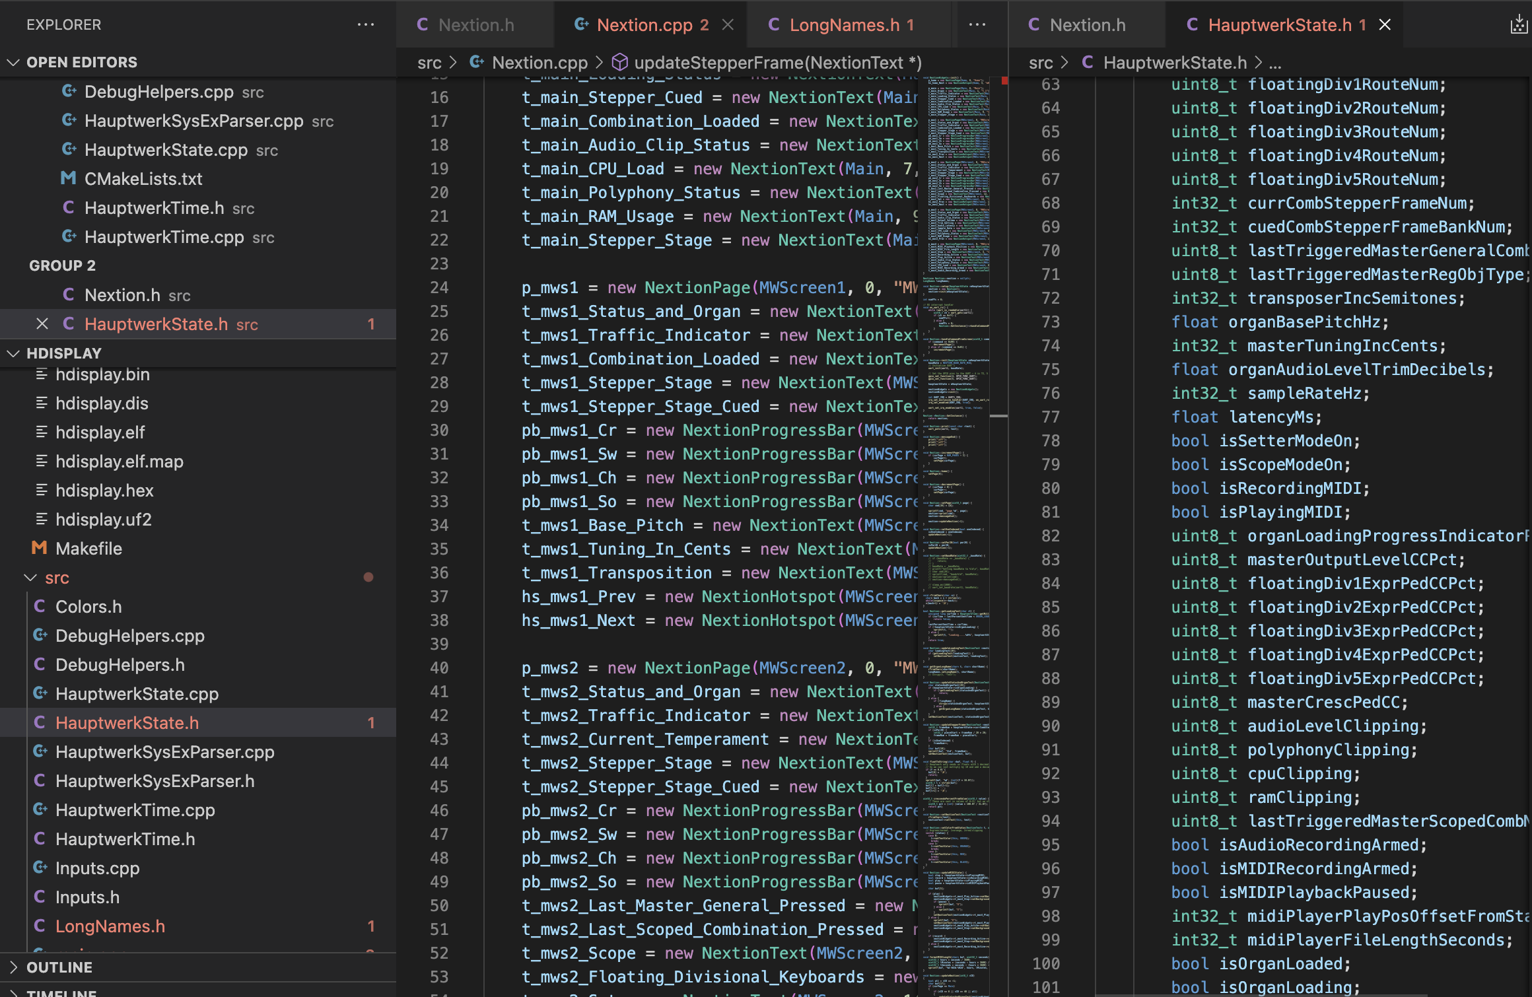Click the icon at top-right editor corner
Viewport: 1532px width, 997px height.
point(1519,25)
